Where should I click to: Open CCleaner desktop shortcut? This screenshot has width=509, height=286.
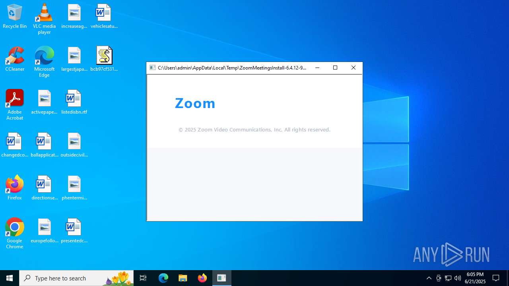15,59
